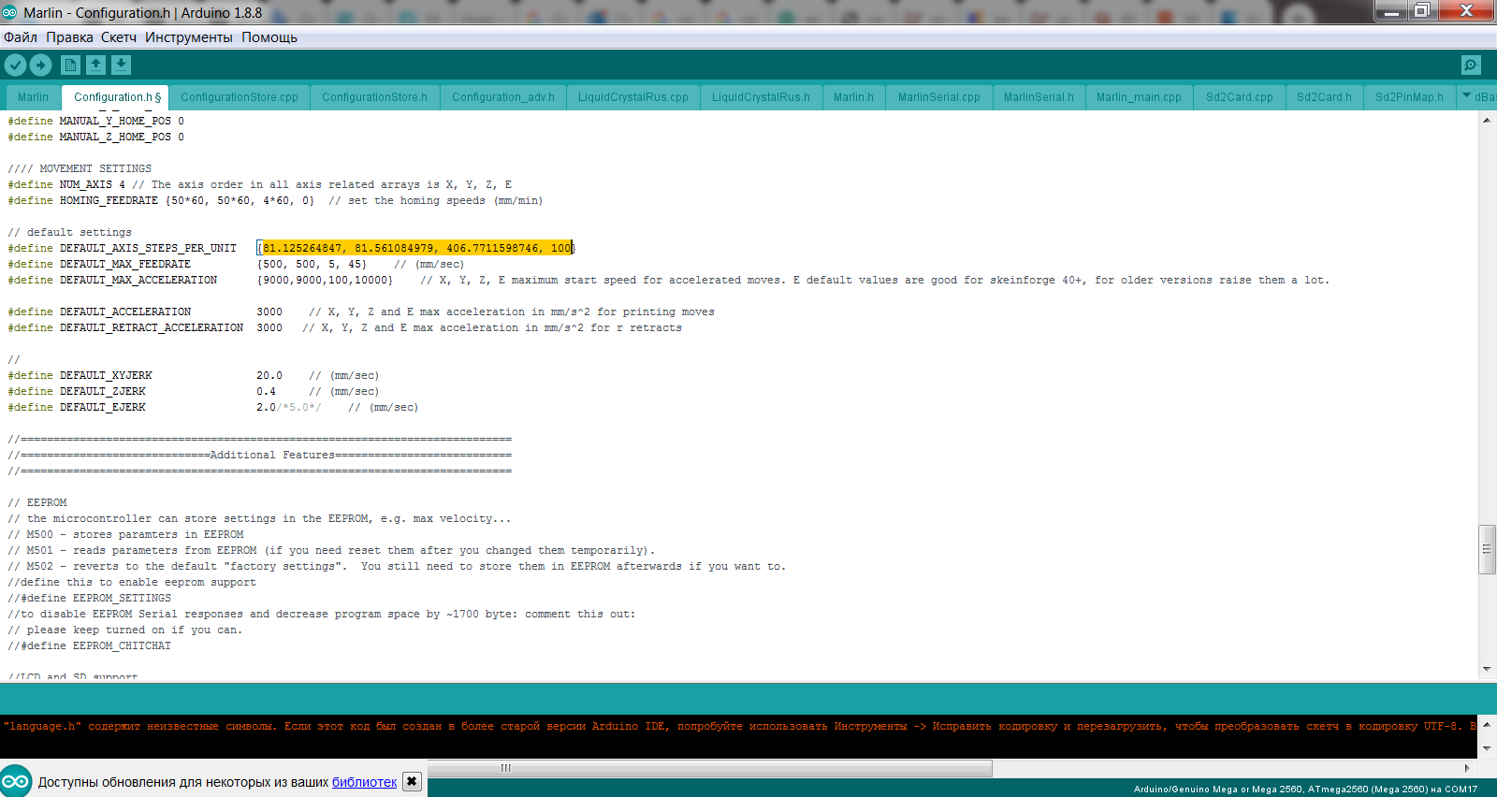The image size is (1497, 797).
Task: Switch to the Marlin_main.cpp tab
Action: [x=1138, y=97]
